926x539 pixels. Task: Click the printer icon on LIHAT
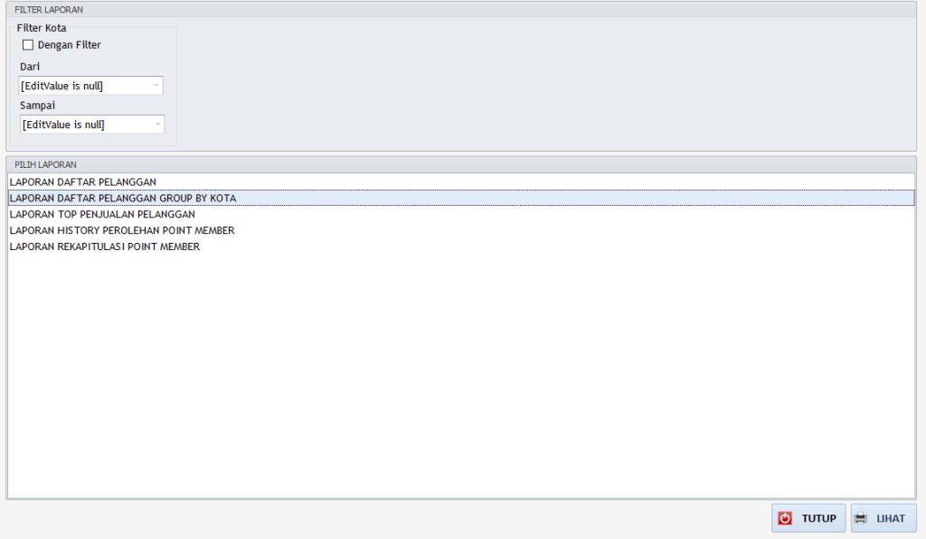861,518
